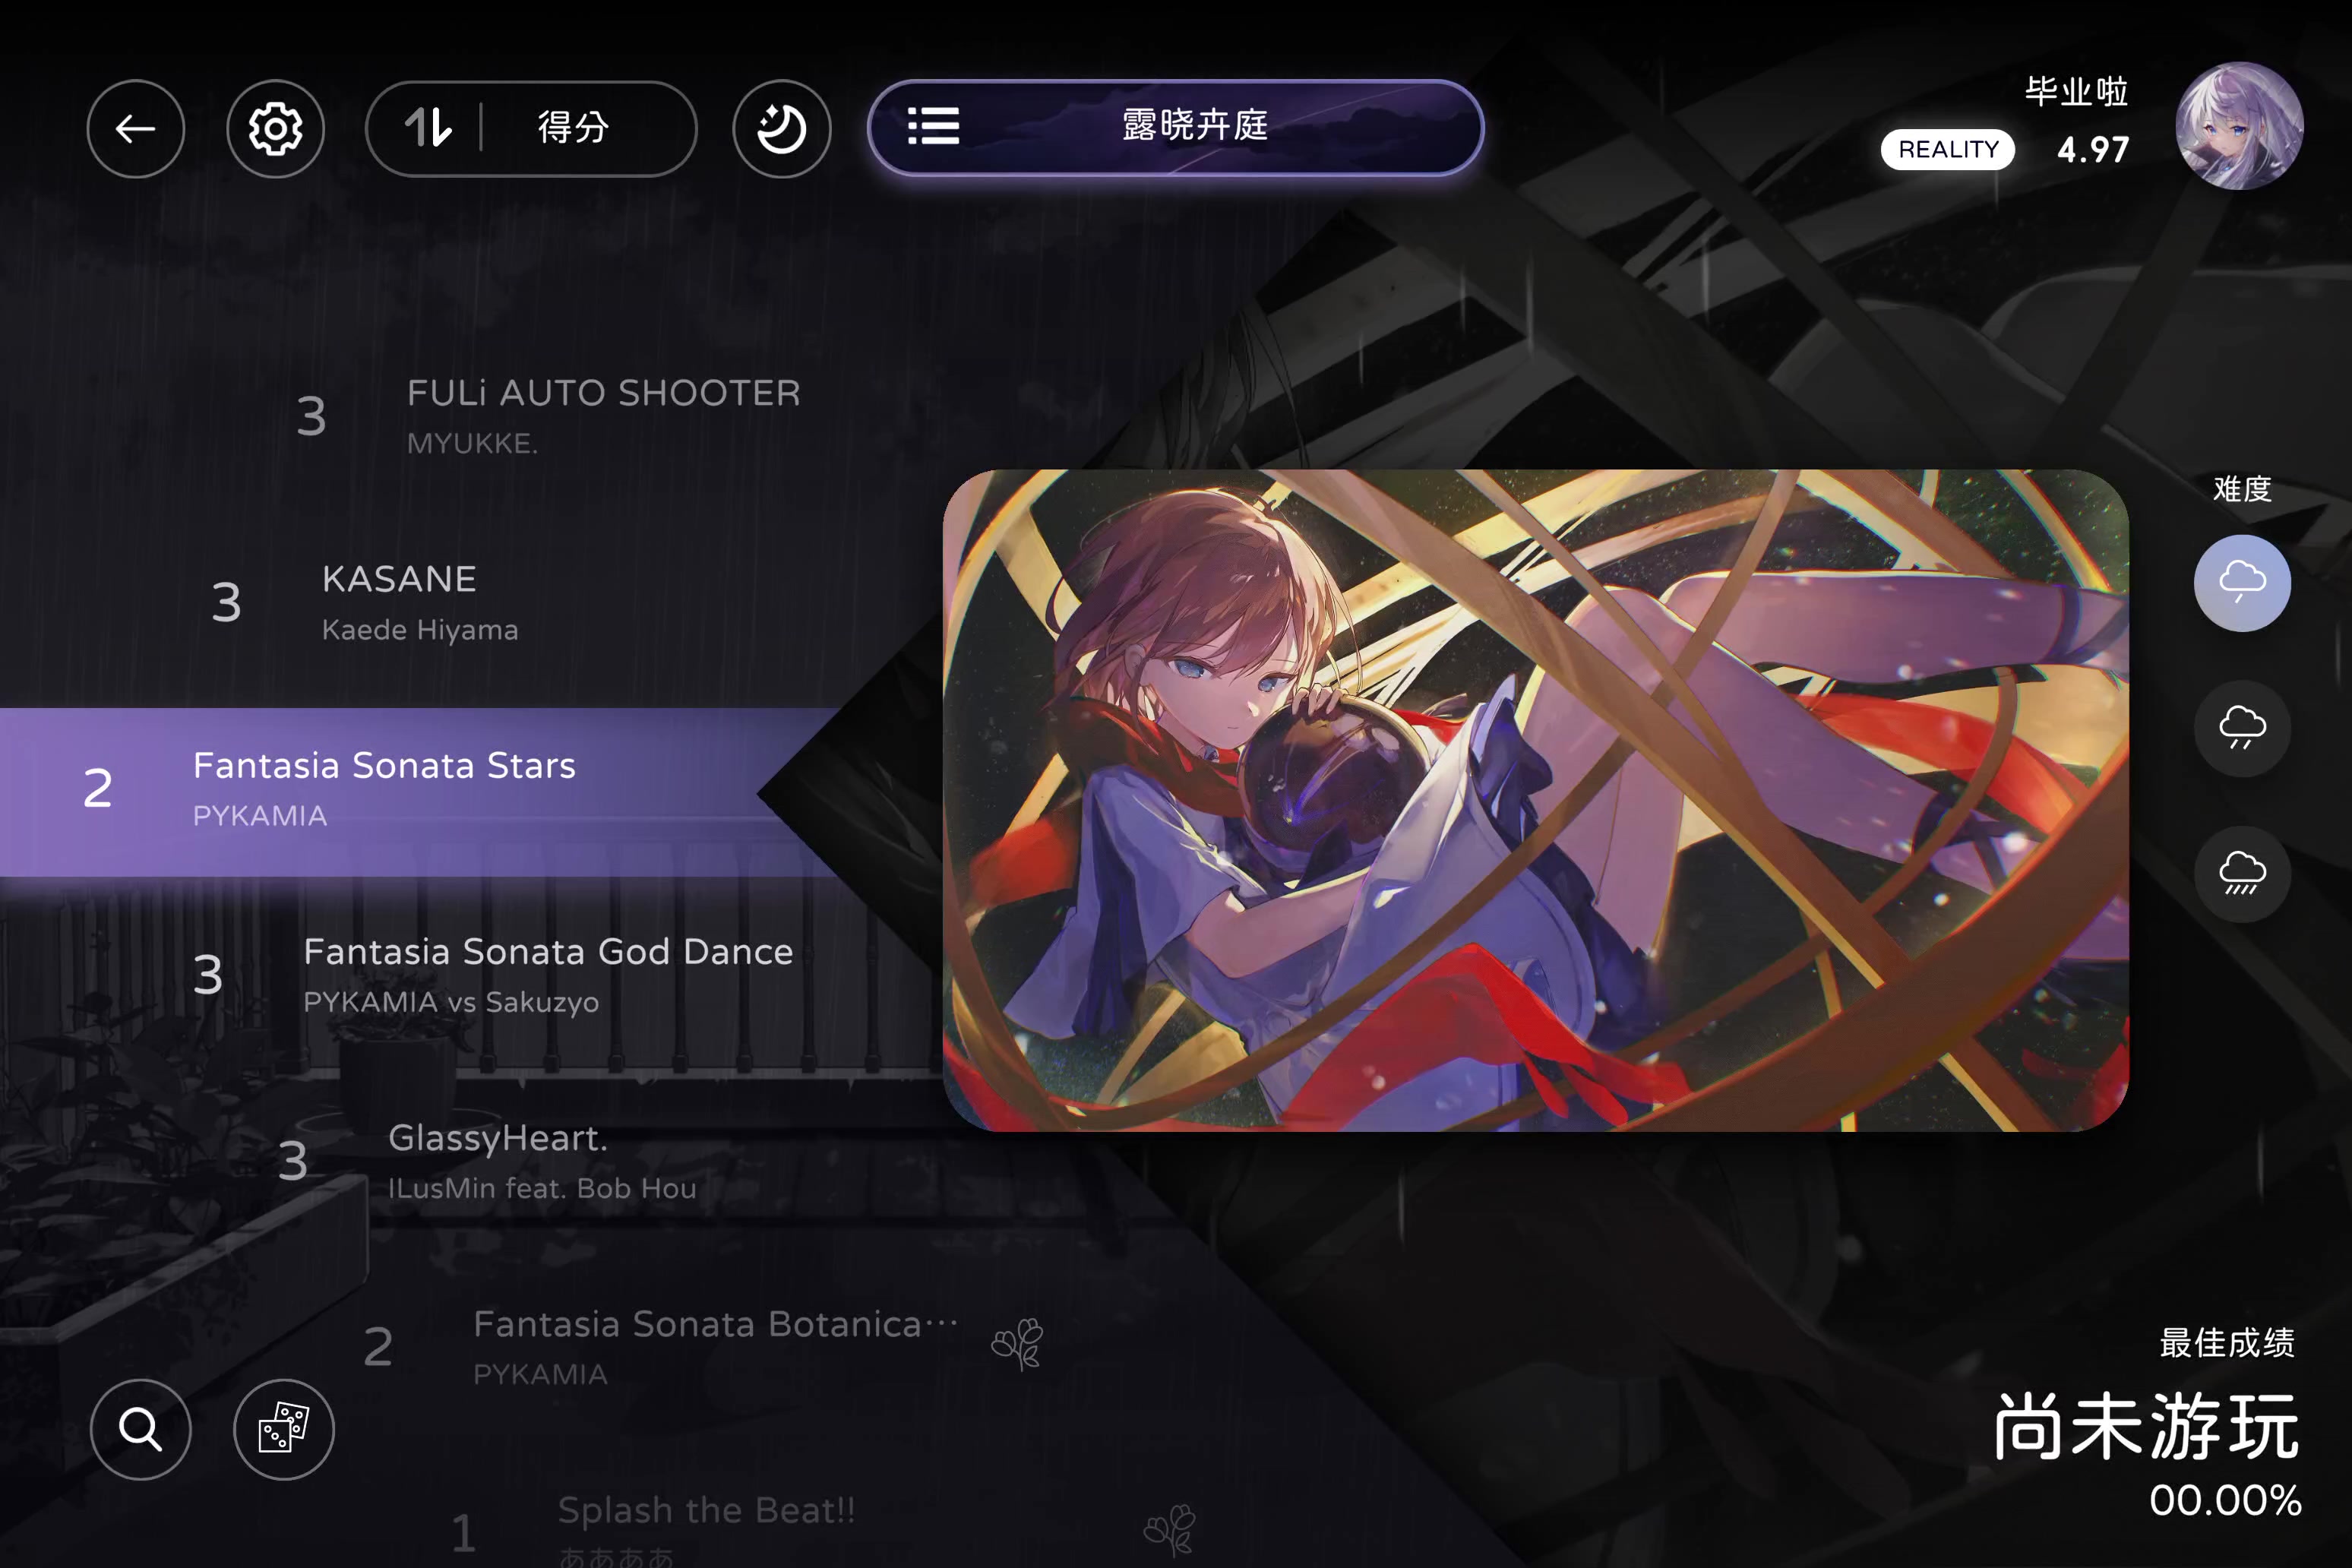Open the song search icon

click(141, 1429)
